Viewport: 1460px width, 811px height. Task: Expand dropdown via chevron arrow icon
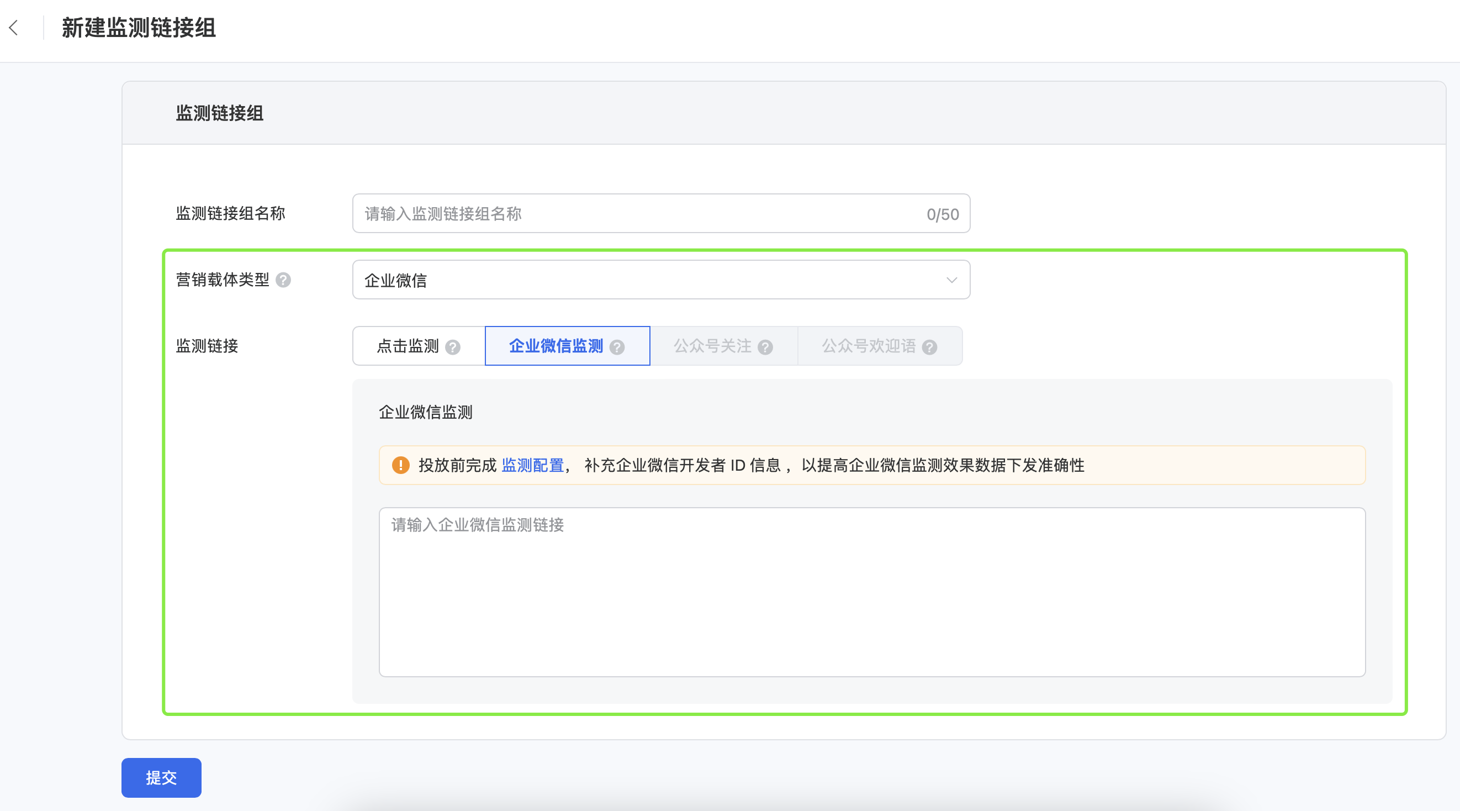[x=951, y=280]
